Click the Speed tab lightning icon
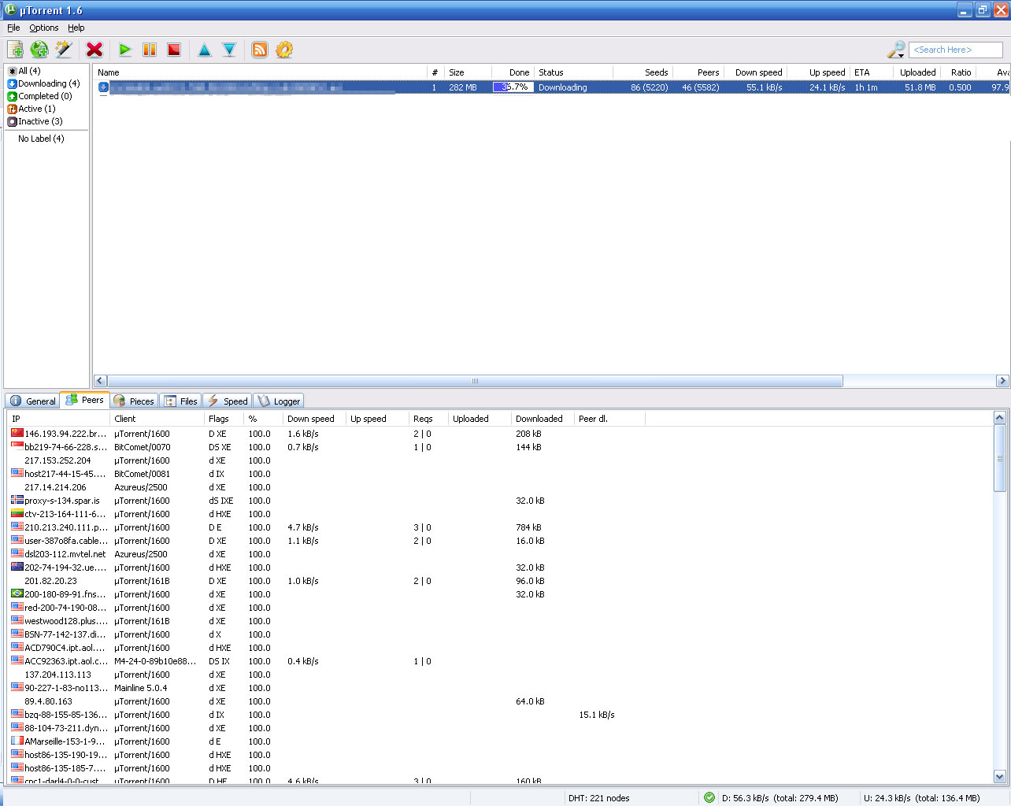This screenshot has width=1011, height=806. tap(213, 401)
